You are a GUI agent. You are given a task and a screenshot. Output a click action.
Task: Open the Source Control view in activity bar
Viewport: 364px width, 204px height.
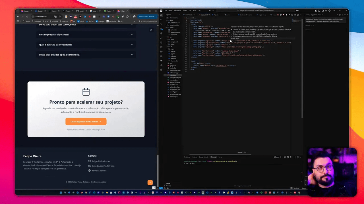pyautogui.click(x=161, y=24)
